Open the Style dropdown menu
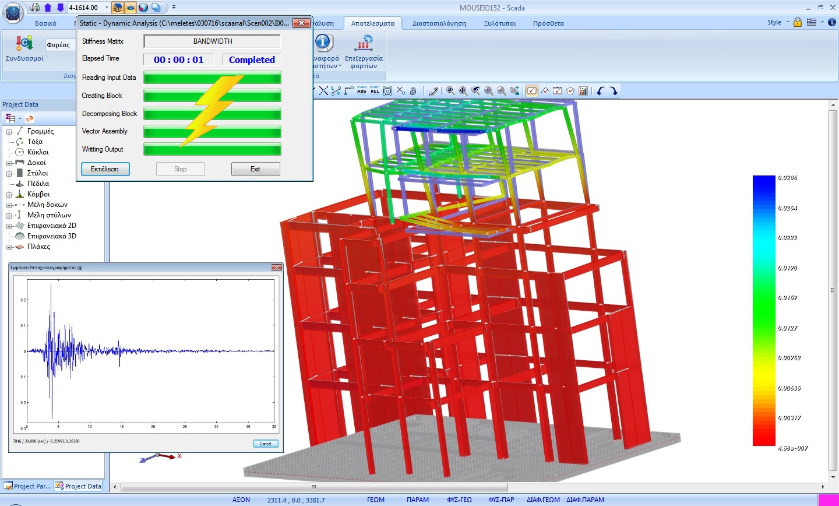 point(778,22)
